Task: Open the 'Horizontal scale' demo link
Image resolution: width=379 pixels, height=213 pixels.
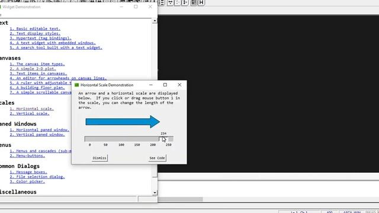Action: tap(31, 109)
